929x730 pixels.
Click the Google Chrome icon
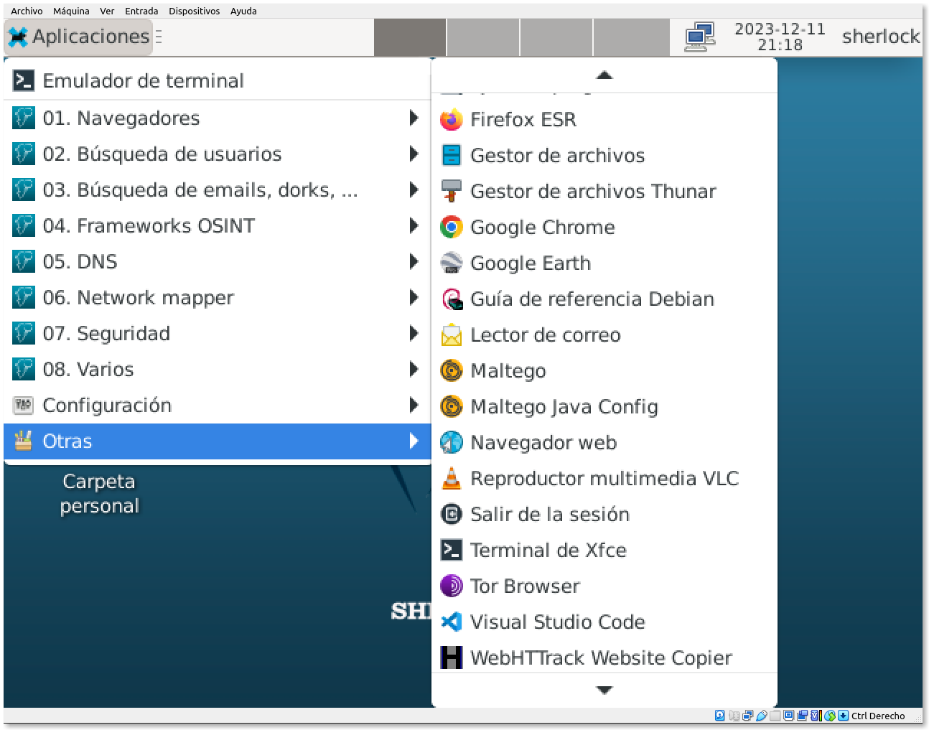(451, 227)
